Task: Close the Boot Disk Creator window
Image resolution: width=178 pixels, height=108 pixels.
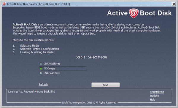Action: coord(174,4)
